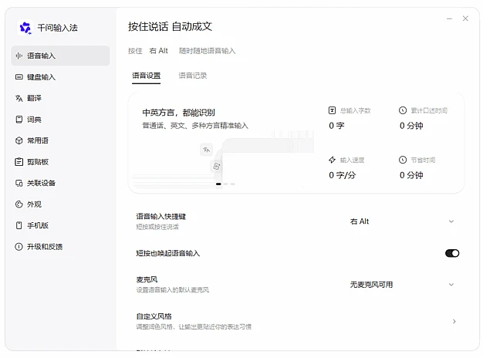
Task: Select the third banner carousel dot
Action: pos(233,184)
